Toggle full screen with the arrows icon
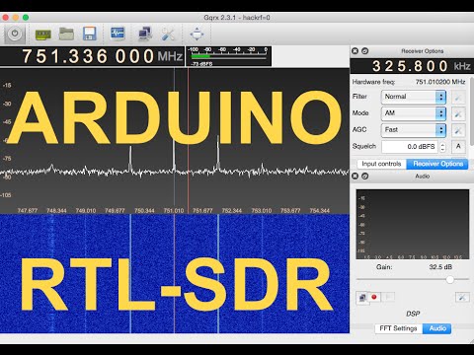 197,35
